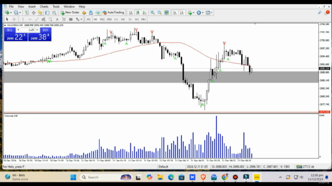Select the Equidistant Channel tool
332x186 pixels.
pyautogui.click(x=44, y=19)
